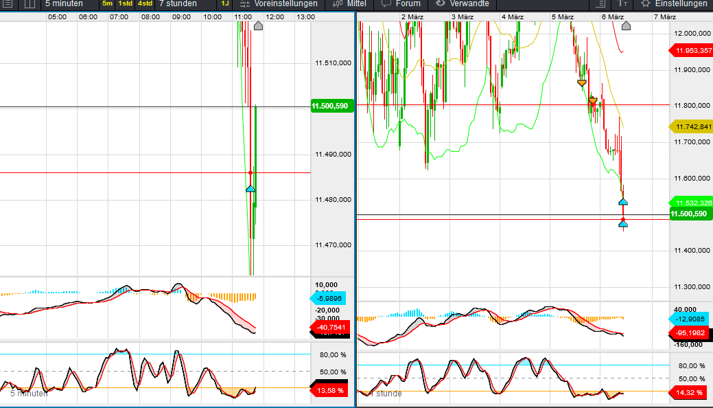The width and height of the screenshot is (713, 408).
Task: Click the red 11.953,357 price label
Action: 691,51
